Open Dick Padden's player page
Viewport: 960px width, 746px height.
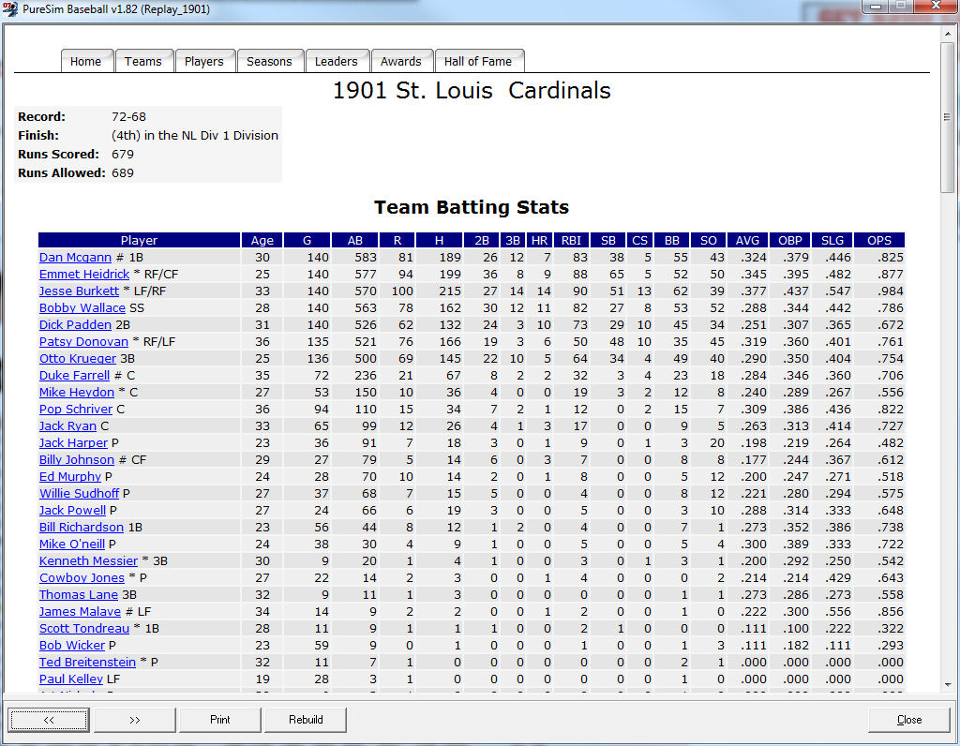[75, 325]
